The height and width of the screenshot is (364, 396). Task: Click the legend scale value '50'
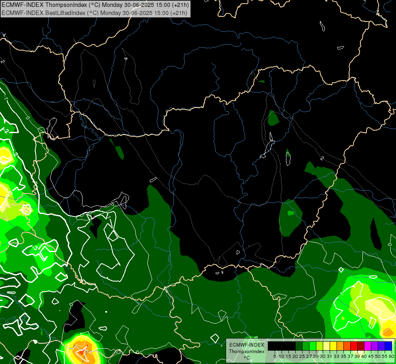[x=378, y=356]
